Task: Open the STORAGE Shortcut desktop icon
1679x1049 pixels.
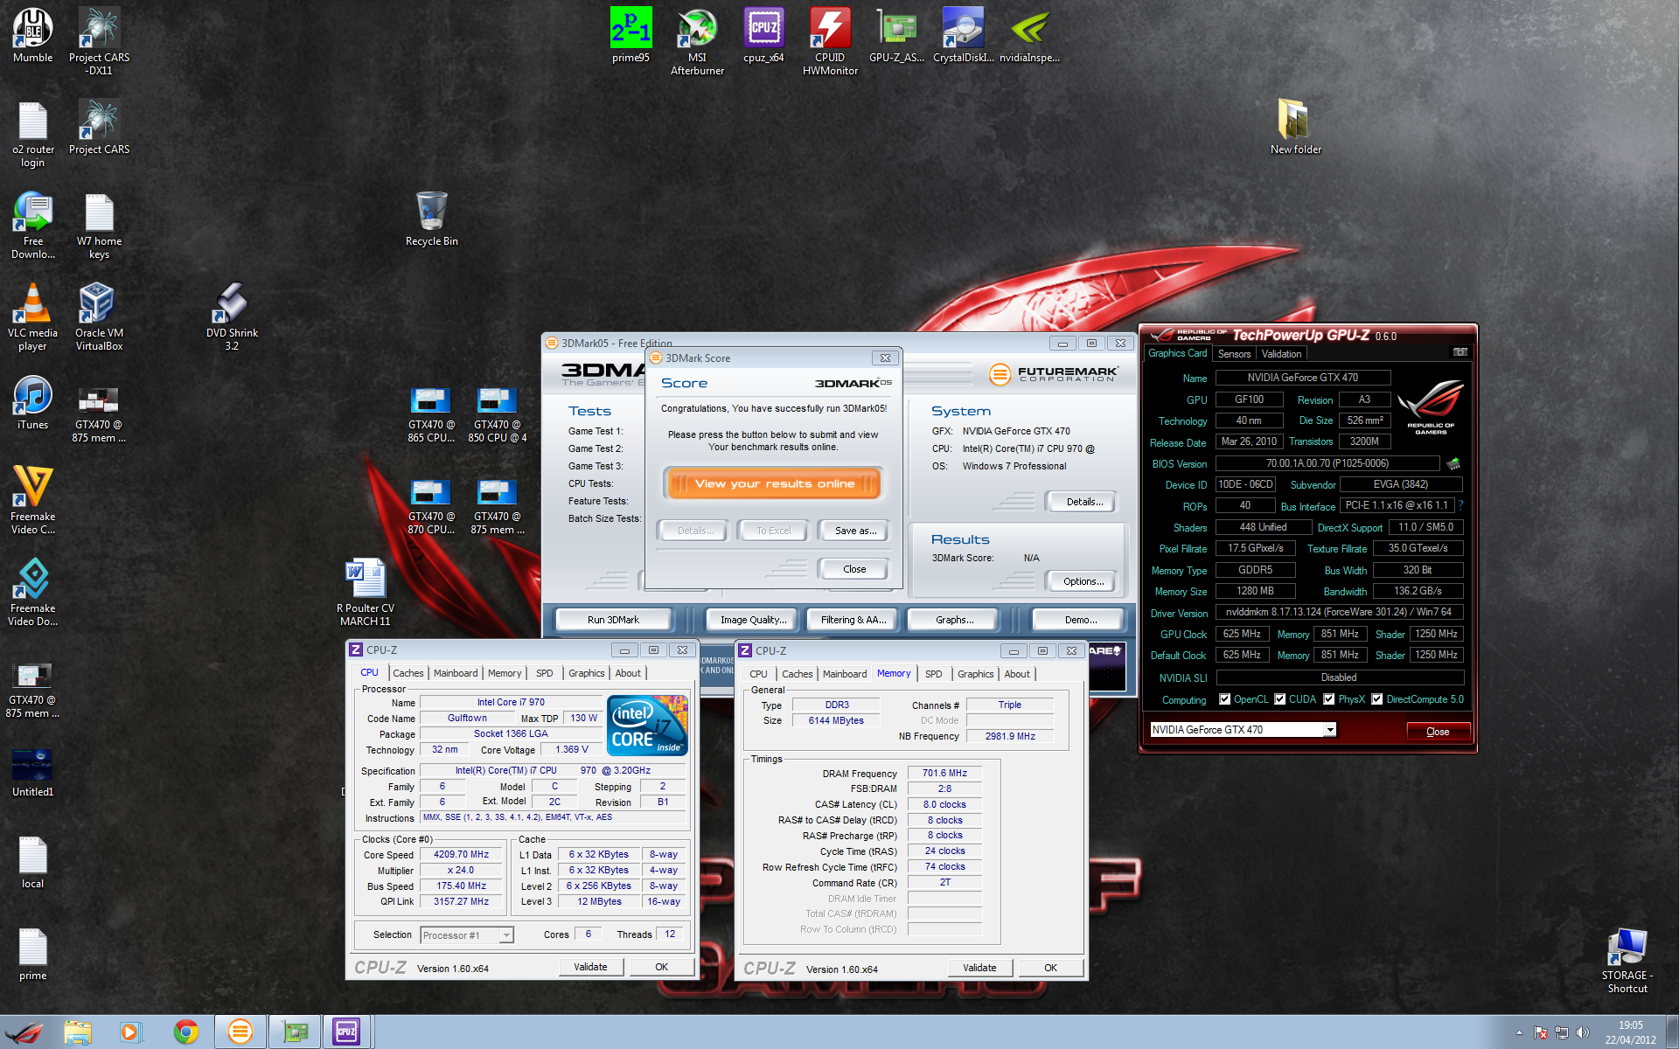Action: [1627, 960]
